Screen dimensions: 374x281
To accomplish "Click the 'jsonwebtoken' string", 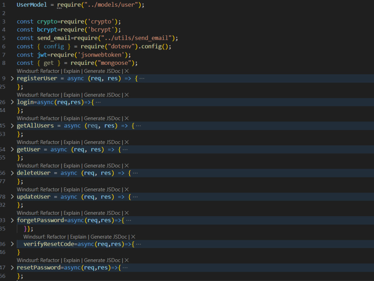I will (101, 55).
